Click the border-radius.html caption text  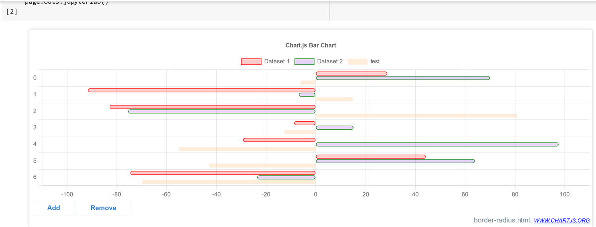(x=503, y=220)
